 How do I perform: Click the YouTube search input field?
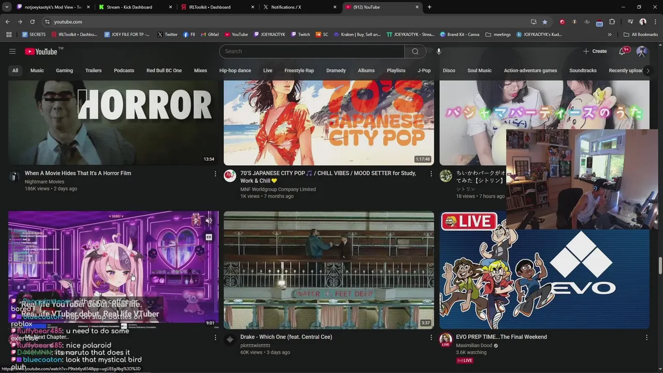point(312,51)
